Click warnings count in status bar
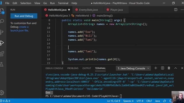The width and height of the screenshot is (184, 103). 8,101
